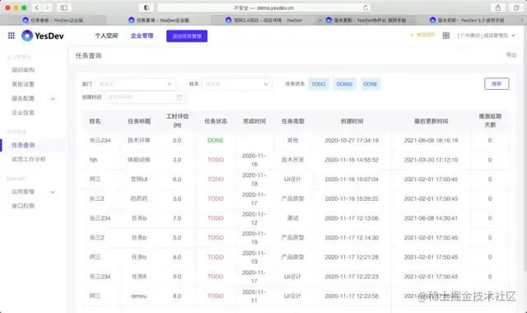This screenshot has height=313, width=527.
Task: Go forward with Safari forward arrow
Action: (48, 7)
